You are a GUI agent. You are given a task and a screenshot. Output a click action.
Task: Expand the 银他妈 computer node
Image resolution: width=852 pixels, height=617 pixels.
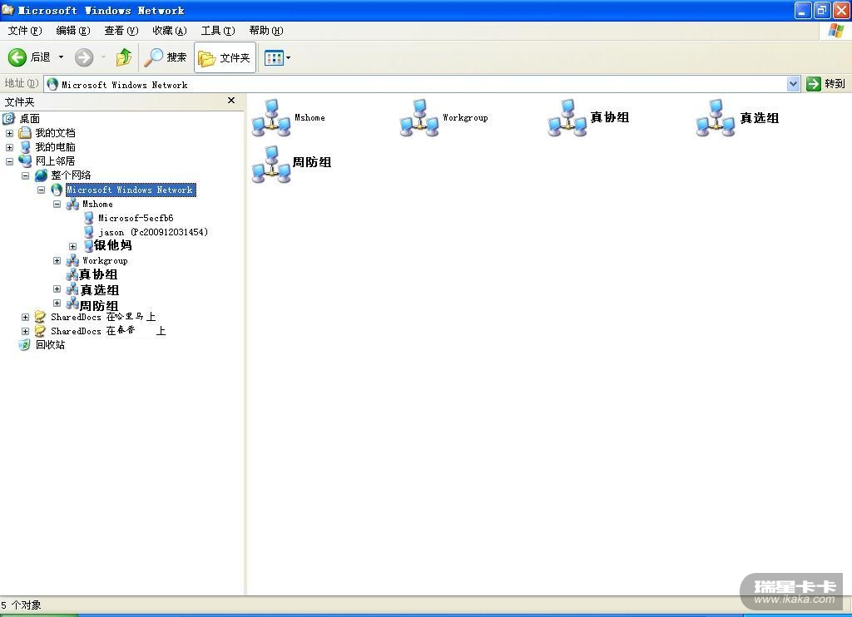pos(72,247)
